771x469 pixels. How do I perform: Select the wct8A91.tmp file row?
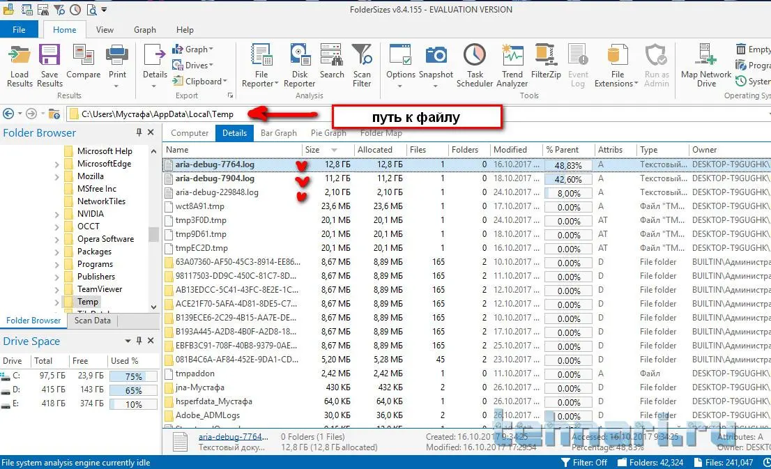click(466, 206)
